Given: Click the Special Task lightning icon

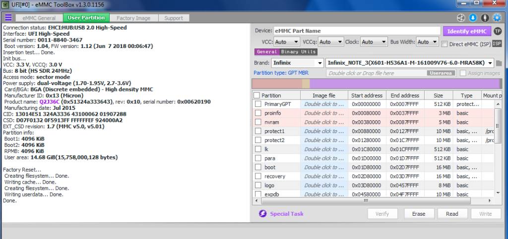Looking at the screenshot, I should (263, 214).
